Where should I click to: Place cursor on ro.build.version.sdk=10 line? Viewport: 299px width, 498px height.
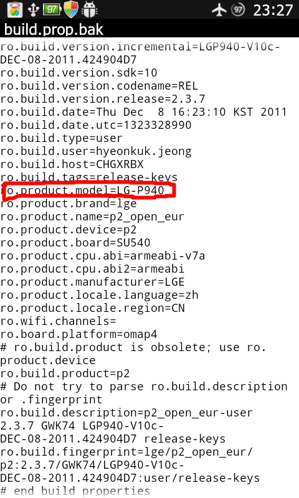click(78, 73)
